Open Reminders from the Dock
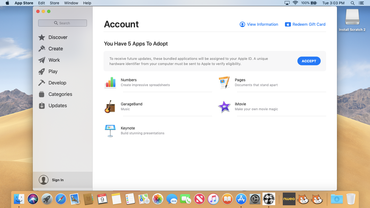Screen dimensions: 370x208 (130, 199)
